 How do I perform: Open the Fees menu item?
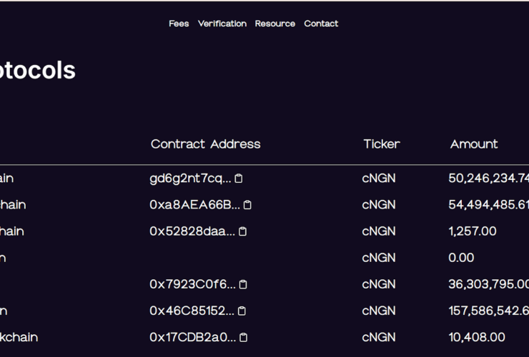tap(179, 24)
